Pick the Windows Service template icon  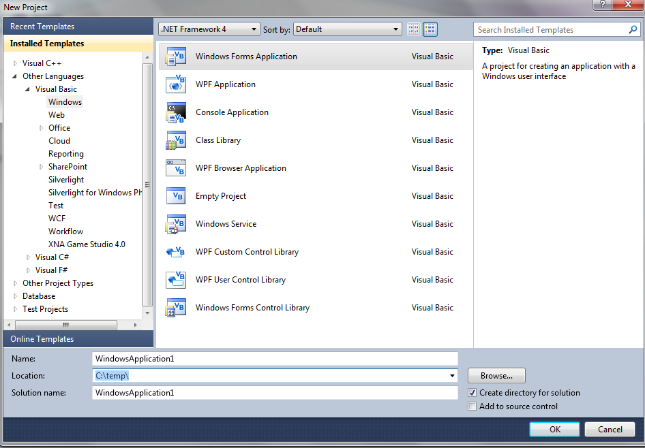[x=176, y=224]
